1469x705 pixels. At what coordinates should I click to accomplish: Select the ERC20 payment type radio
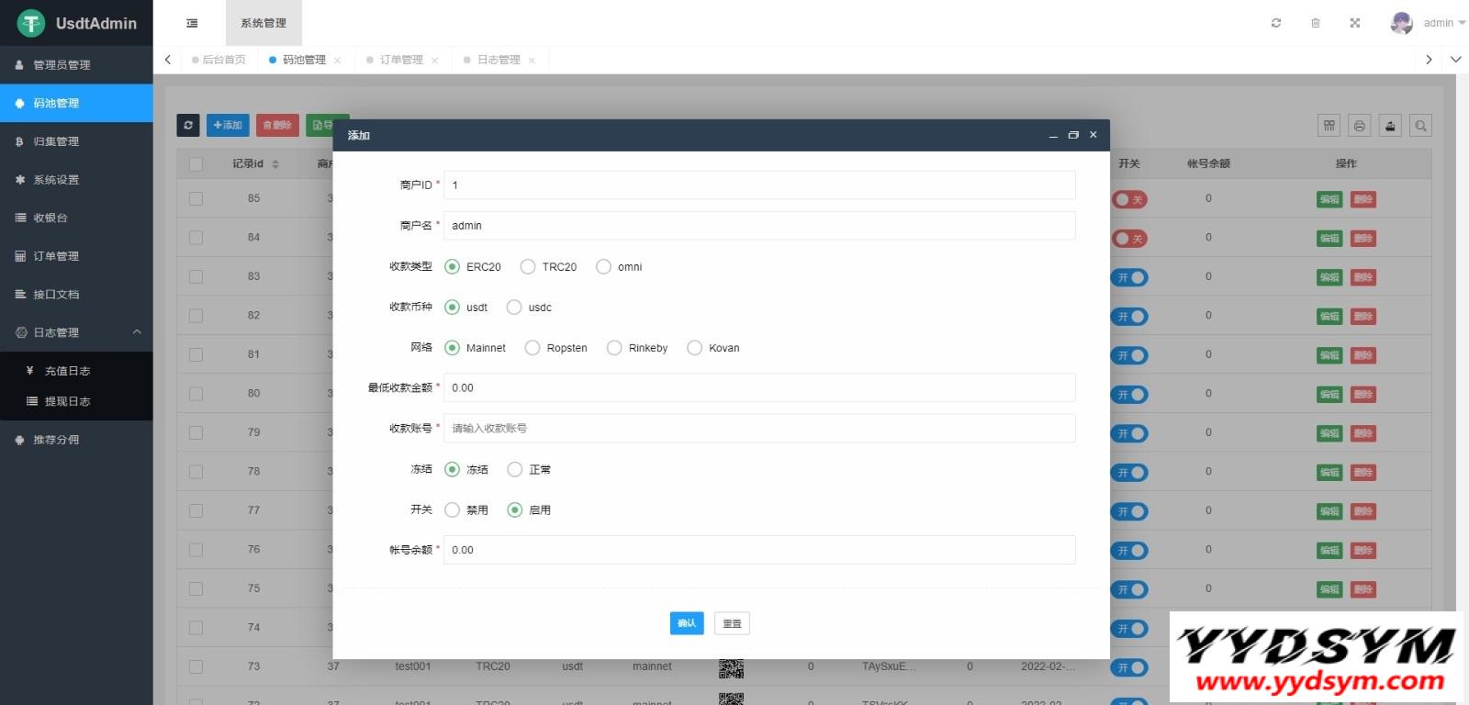point(452,267)
